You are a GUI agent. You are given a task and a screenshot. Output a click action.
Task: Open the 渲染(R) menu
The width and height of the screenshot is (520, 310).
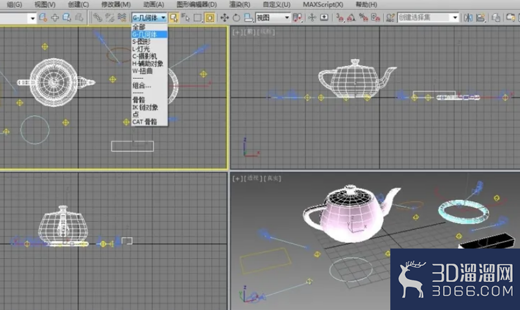coord(239,5)
